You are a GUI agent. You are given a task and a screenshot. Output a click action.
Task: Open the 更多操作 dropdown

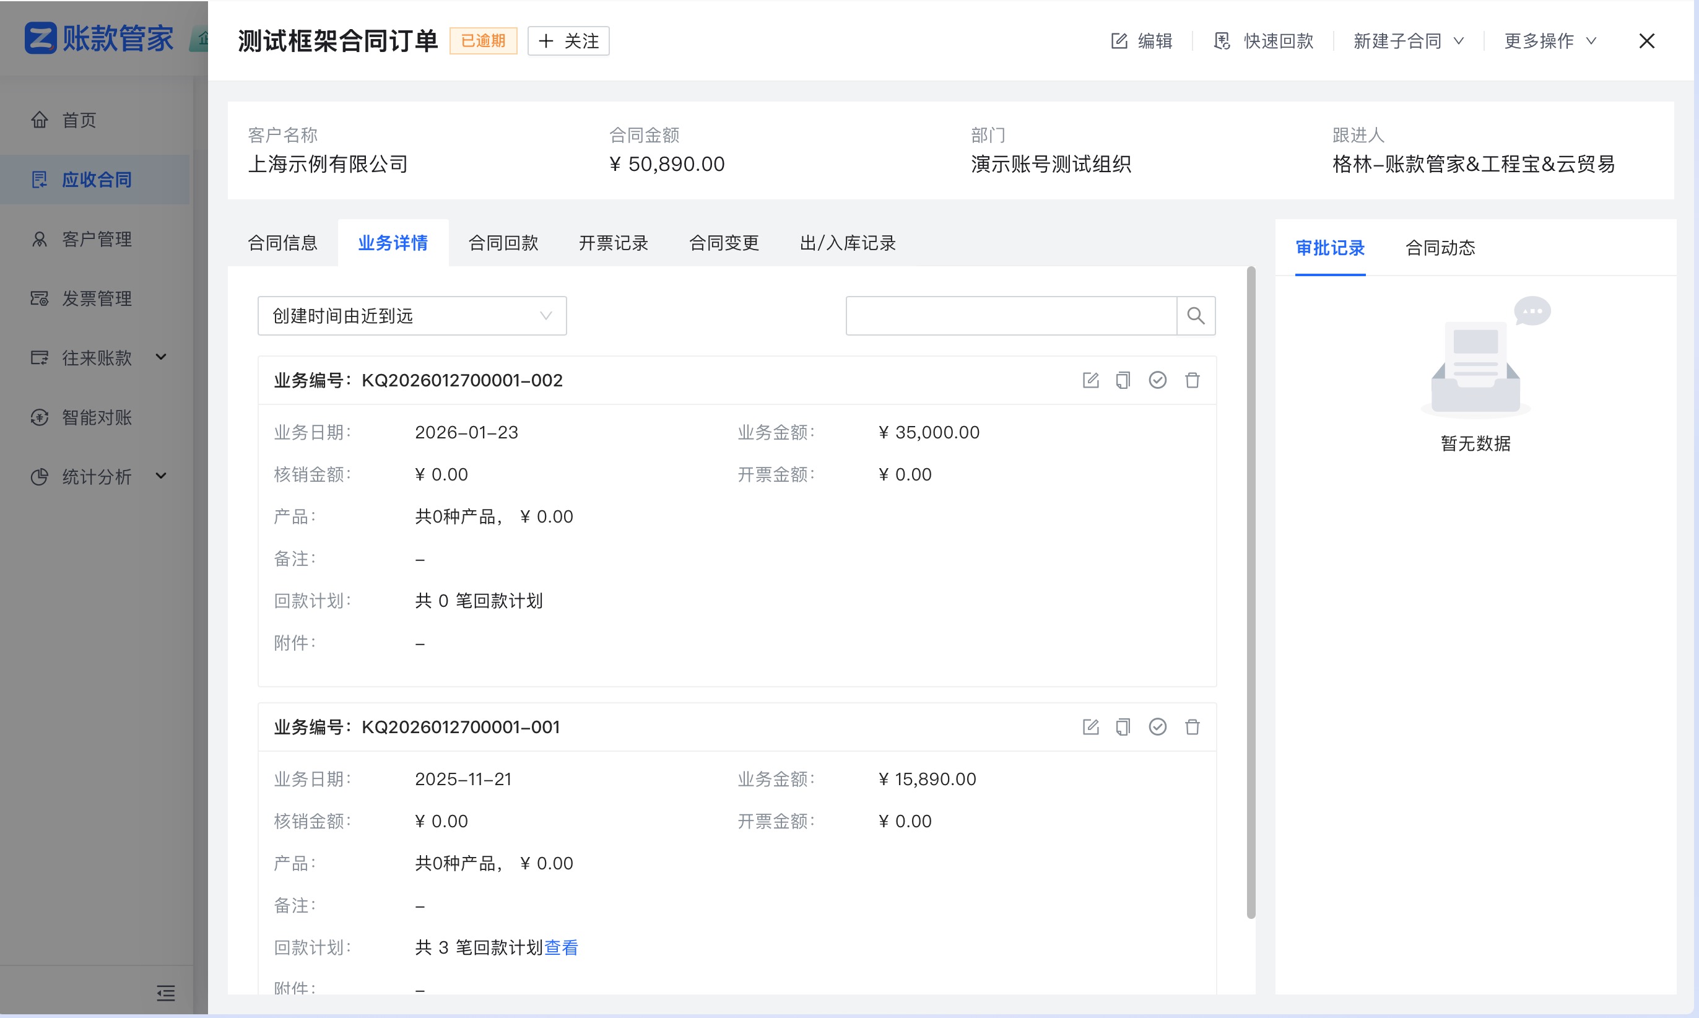pos(1550,41)
